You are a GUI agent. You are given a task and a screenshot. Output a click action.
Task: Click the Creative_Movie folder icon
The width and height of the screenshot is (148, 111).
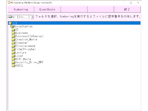13,39
